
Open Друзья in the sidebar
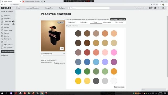[8, 25]
